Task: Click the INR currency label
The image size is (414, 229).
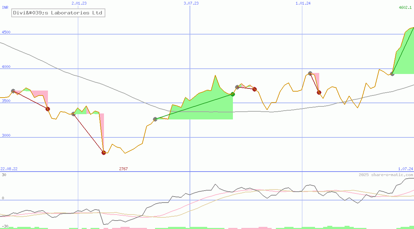Action: coord(5,8)
